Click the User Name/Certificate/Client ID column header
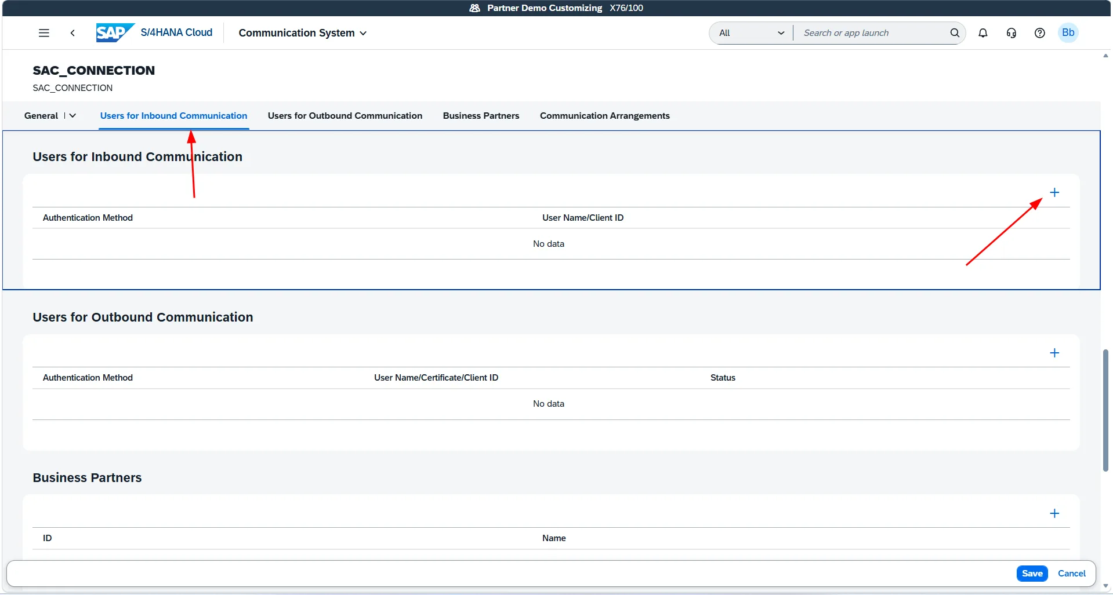The image size is (1113, 595). click(x=436, y=378)
